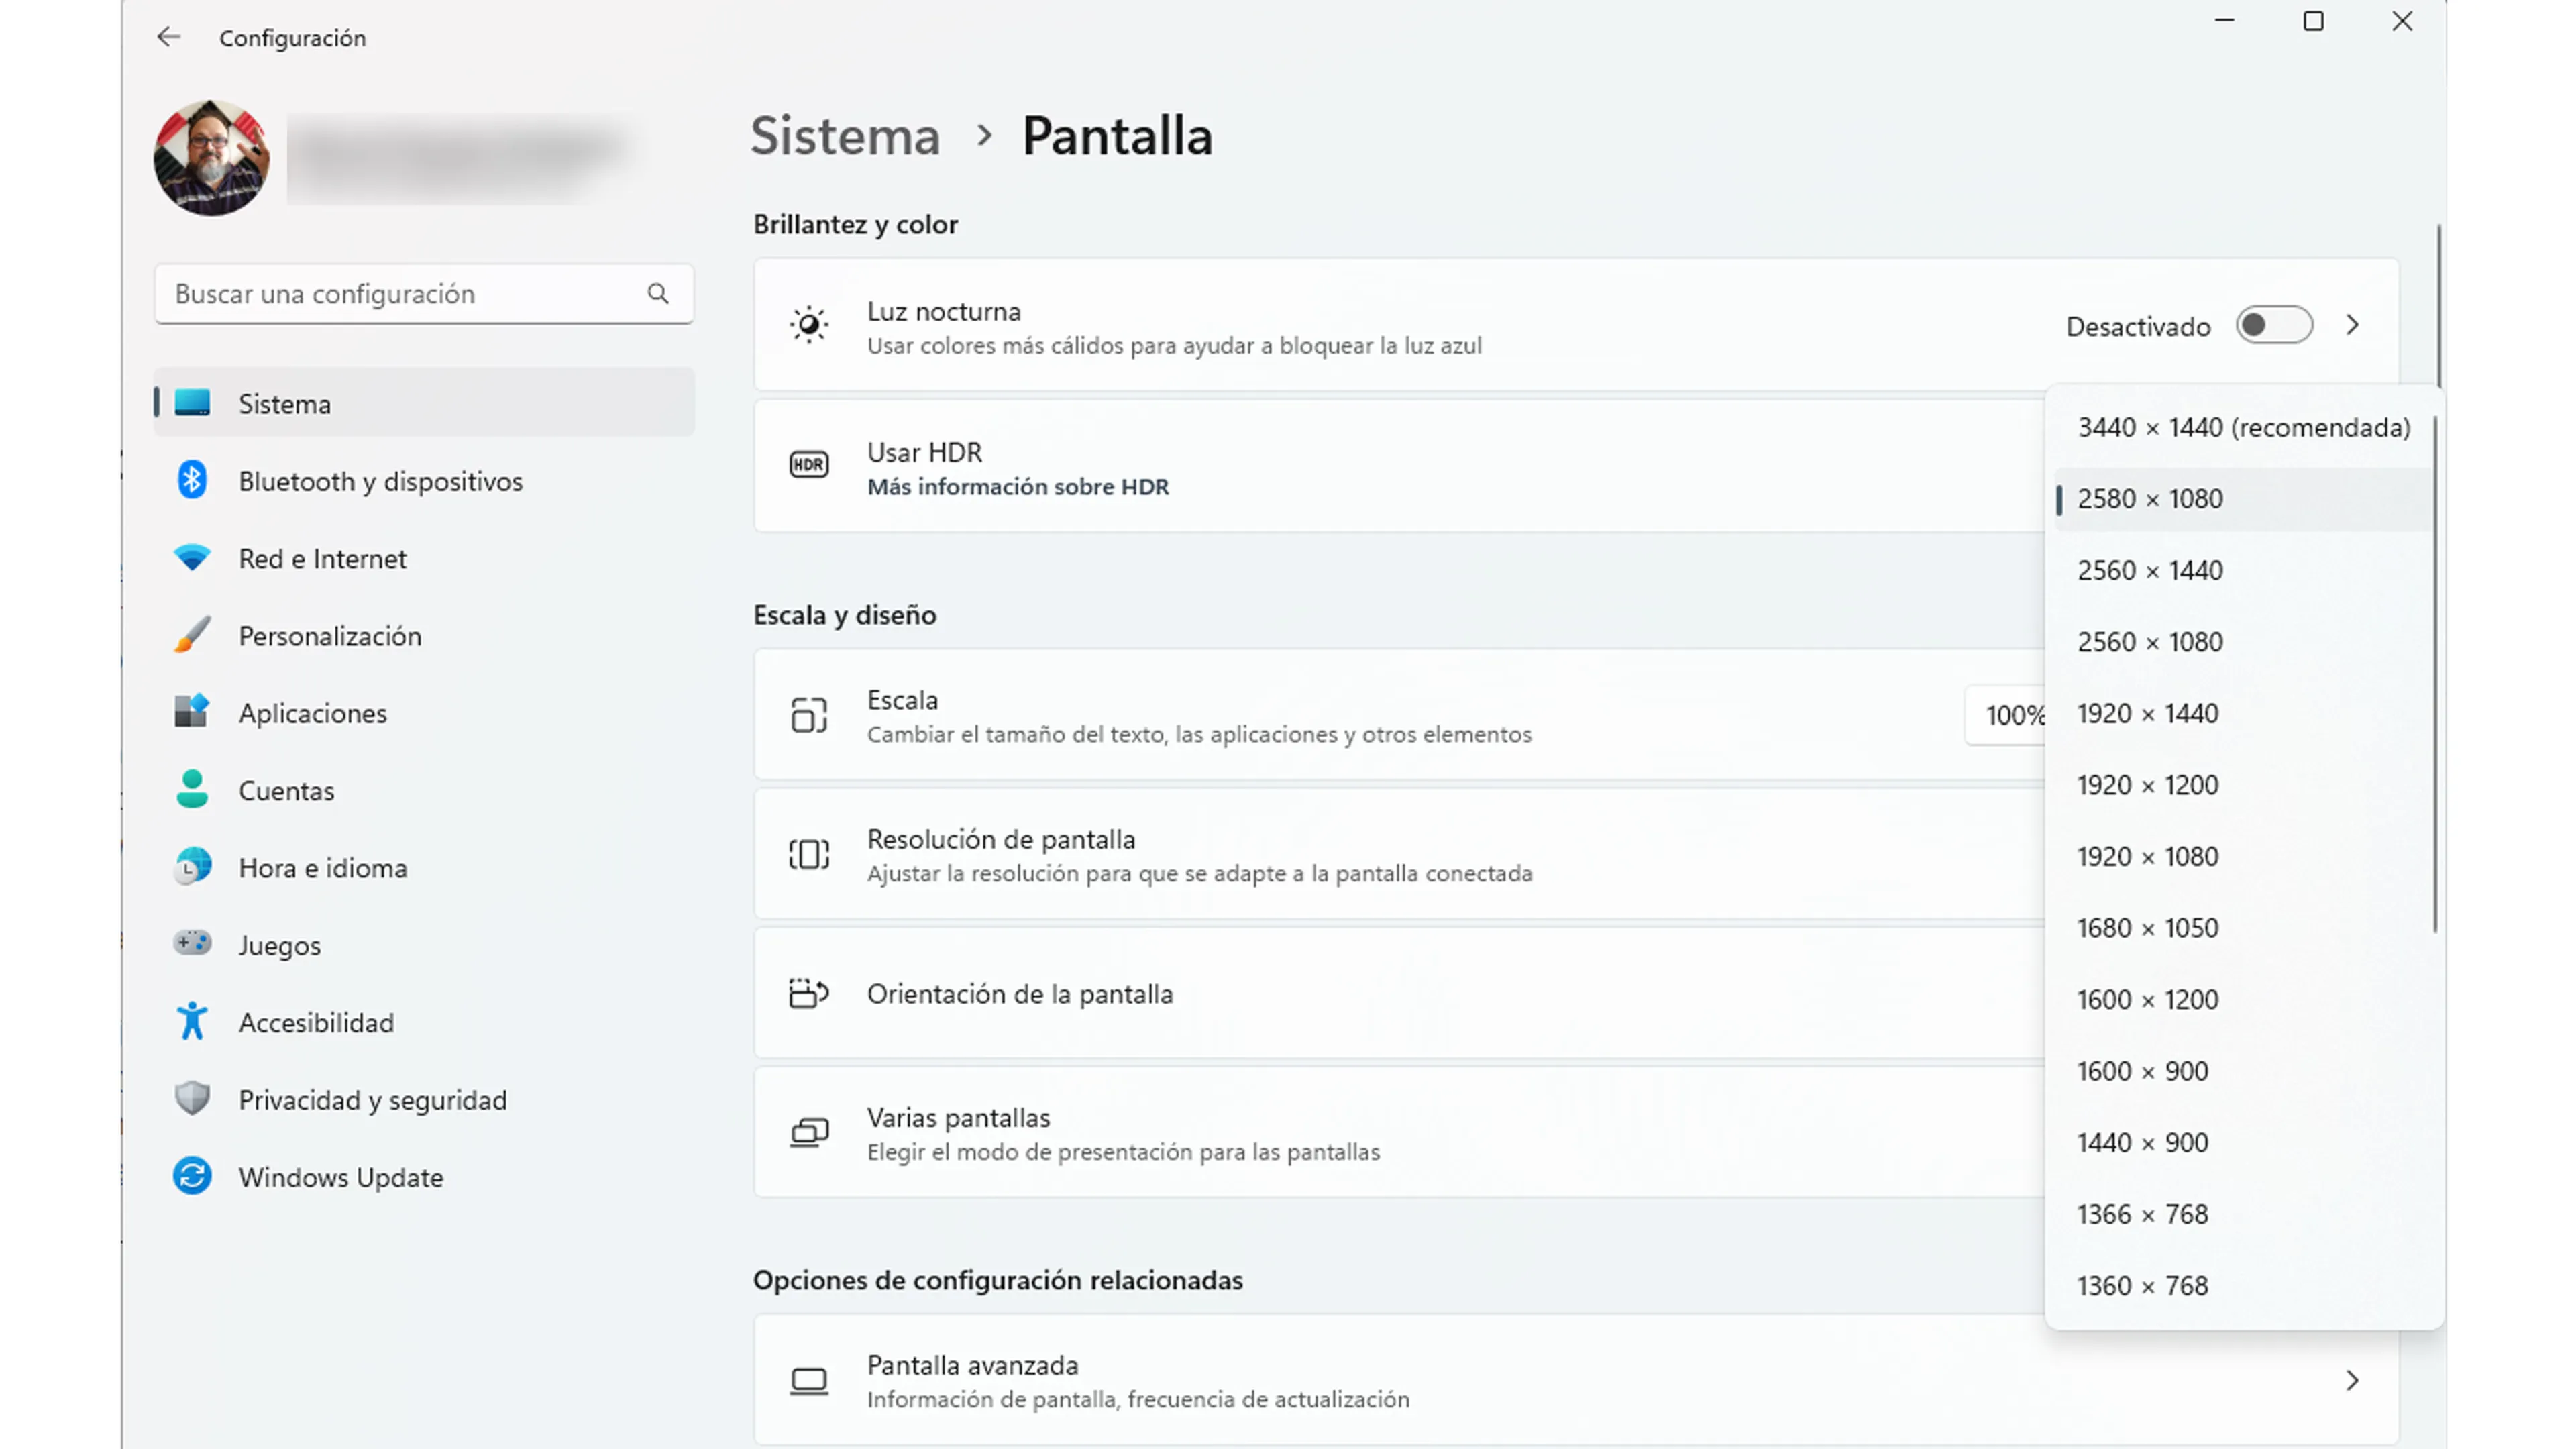Click the Pantalla avanzada monitor icon
The image size is (2576, 1449).
809,1381
